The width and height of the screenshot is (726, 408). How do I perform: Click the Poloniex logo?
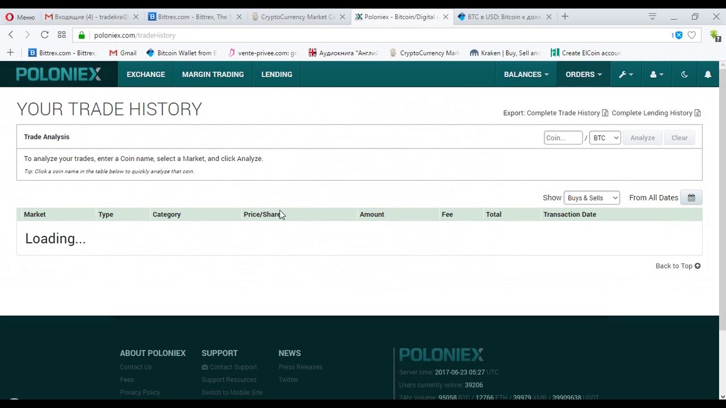[58, 74]
